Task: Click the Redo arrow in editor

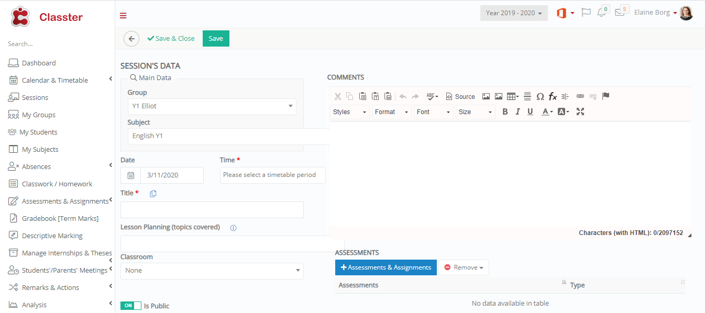Action: [x=415, y=96]
